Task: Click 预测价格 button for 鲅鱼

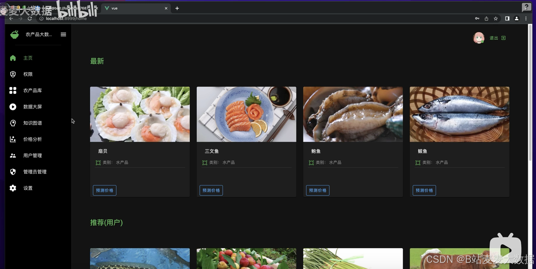Action: coord(424,190)
